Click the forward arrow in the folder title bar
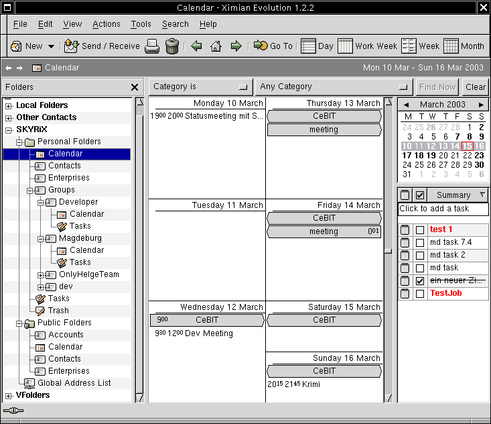 [x=19, y=68]
